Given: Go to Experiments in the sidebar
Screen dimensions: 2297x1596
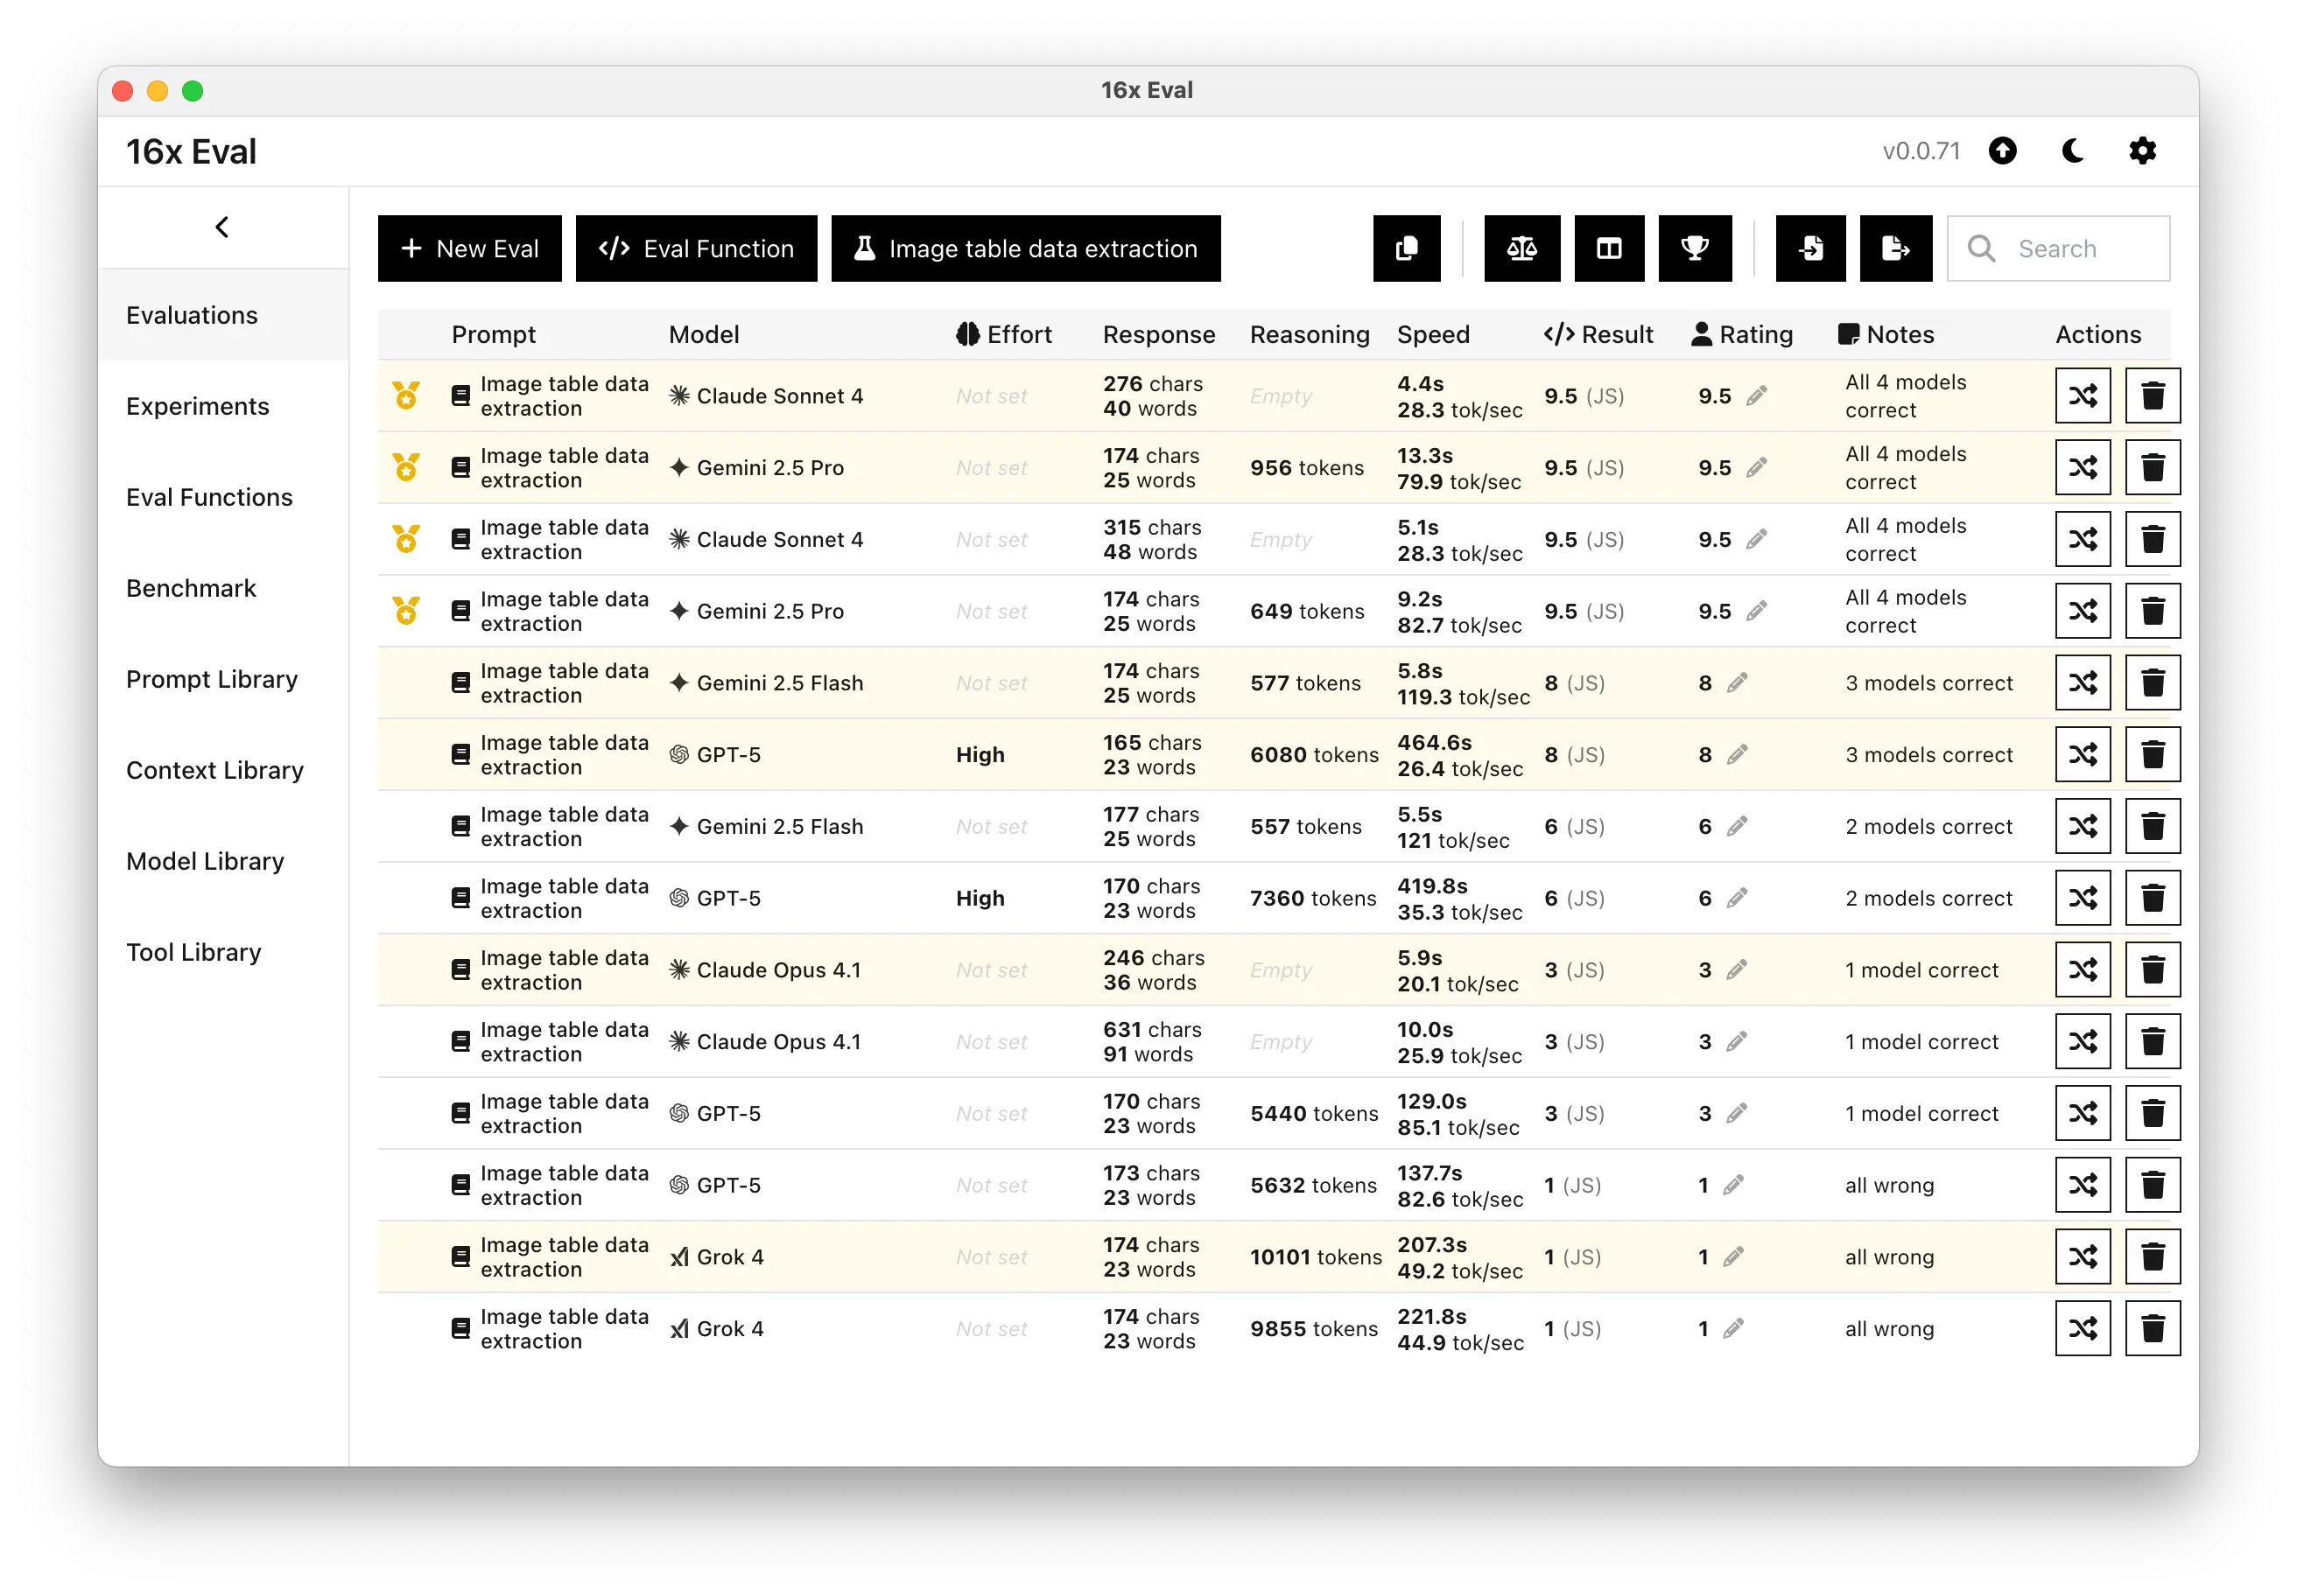Looking at the screenshot, I should [197, 406].
